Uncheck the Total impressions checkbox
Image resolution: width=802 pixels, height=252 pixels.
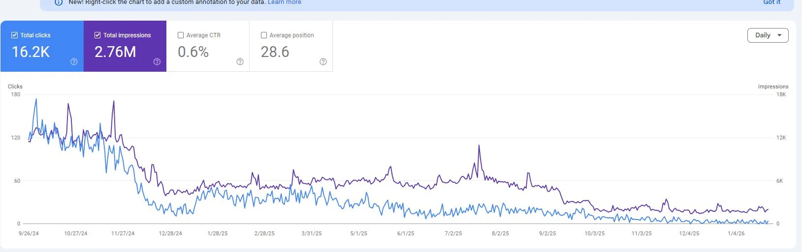pyautogui.click(x=97, y=35)
